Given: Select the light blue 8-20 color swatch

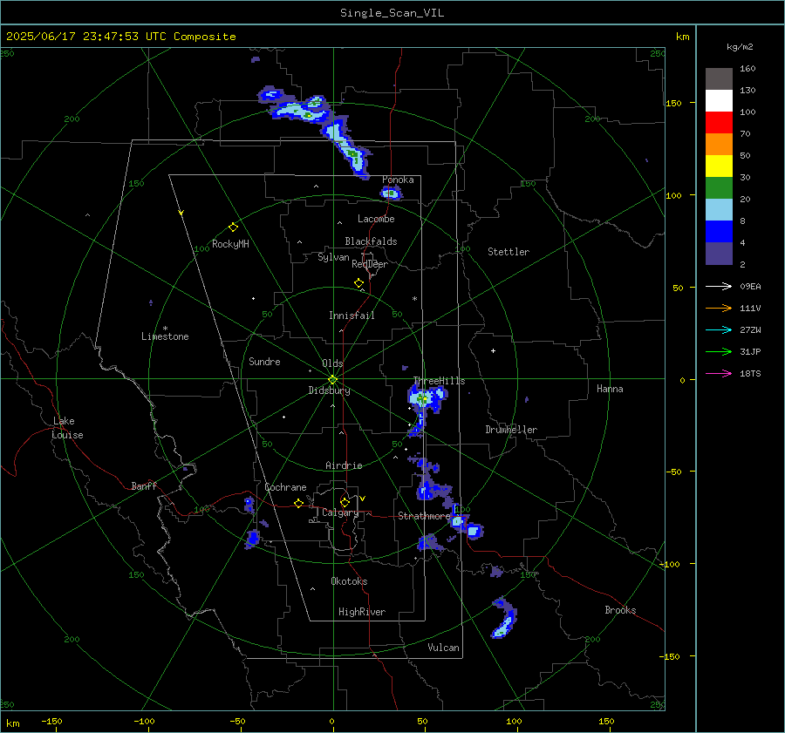Looking at the screenshot, I should tap(719, 210).
